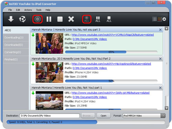Click the 10:00 video thumbnail
Viewport: 172px width, 129px height.
click(50, 72)
